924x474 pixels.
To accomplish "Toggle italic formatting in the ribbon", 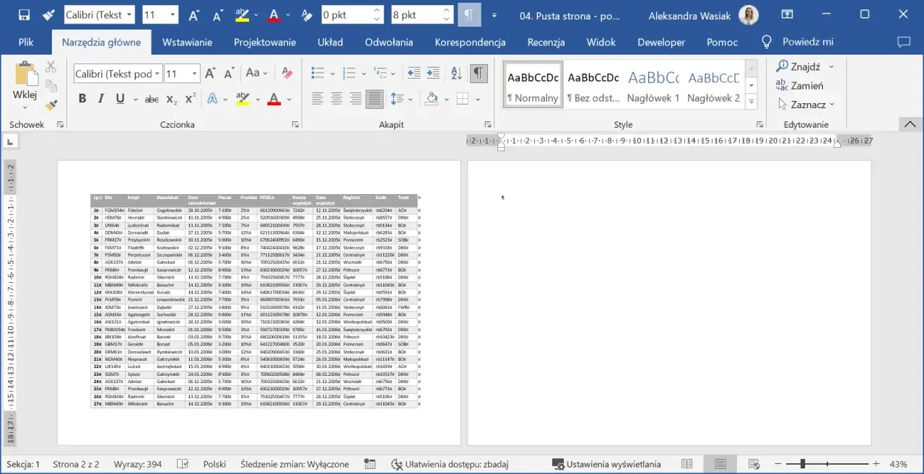I will 101,99.
